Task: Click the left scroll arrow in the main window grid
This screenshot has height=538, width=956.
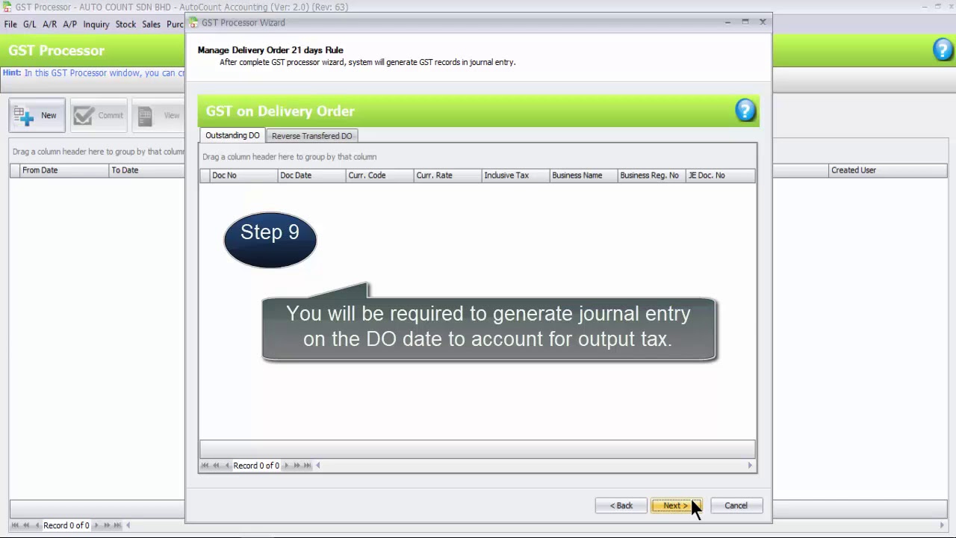Action: click(128, 525)
